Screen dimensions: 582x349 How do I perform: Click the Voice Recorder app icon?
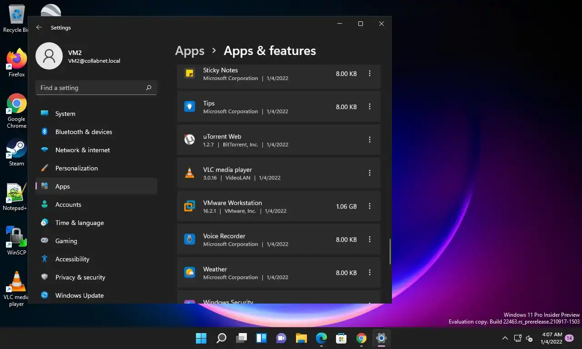tap(190, 239)
